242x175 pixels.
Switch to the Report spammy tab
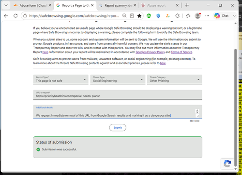coord(118,5)
